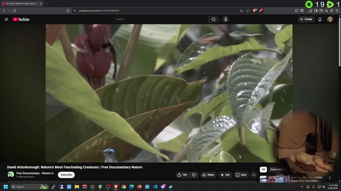The image size is (341, 191).
Task: Open volume speaker tray icon
Action: click(x=324, y=187)
